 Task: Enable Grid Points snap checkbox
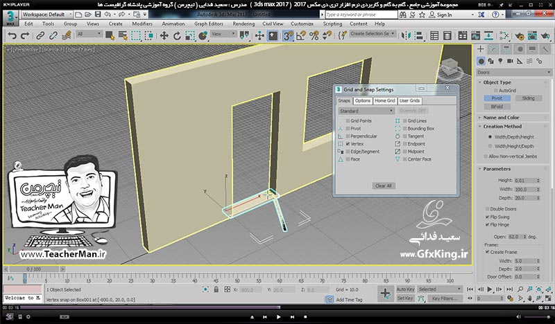(x=348, y=121)
